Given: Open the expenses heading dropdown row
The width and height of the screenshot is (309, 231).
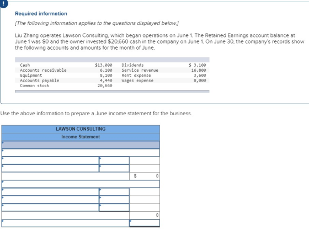Looking at the screenshot, I should tap(81, 184).
